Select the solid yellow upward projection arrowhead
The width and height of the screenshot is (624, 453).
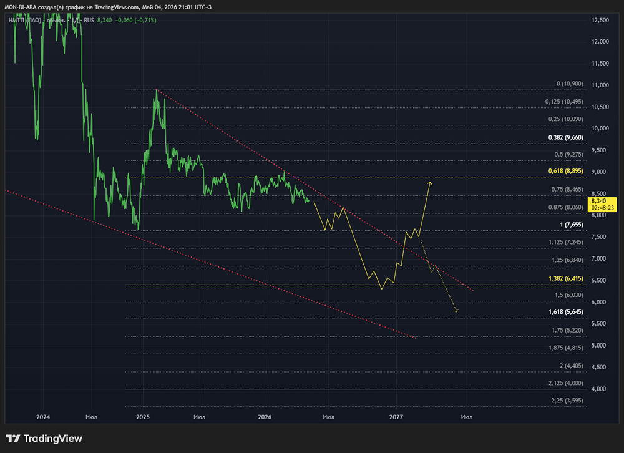tap(429, 183)
